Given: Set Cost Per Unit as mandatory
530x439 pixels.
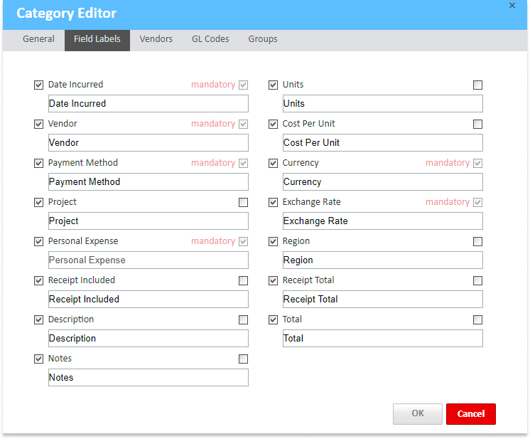Looking at the screenshot, I should 478,124.
